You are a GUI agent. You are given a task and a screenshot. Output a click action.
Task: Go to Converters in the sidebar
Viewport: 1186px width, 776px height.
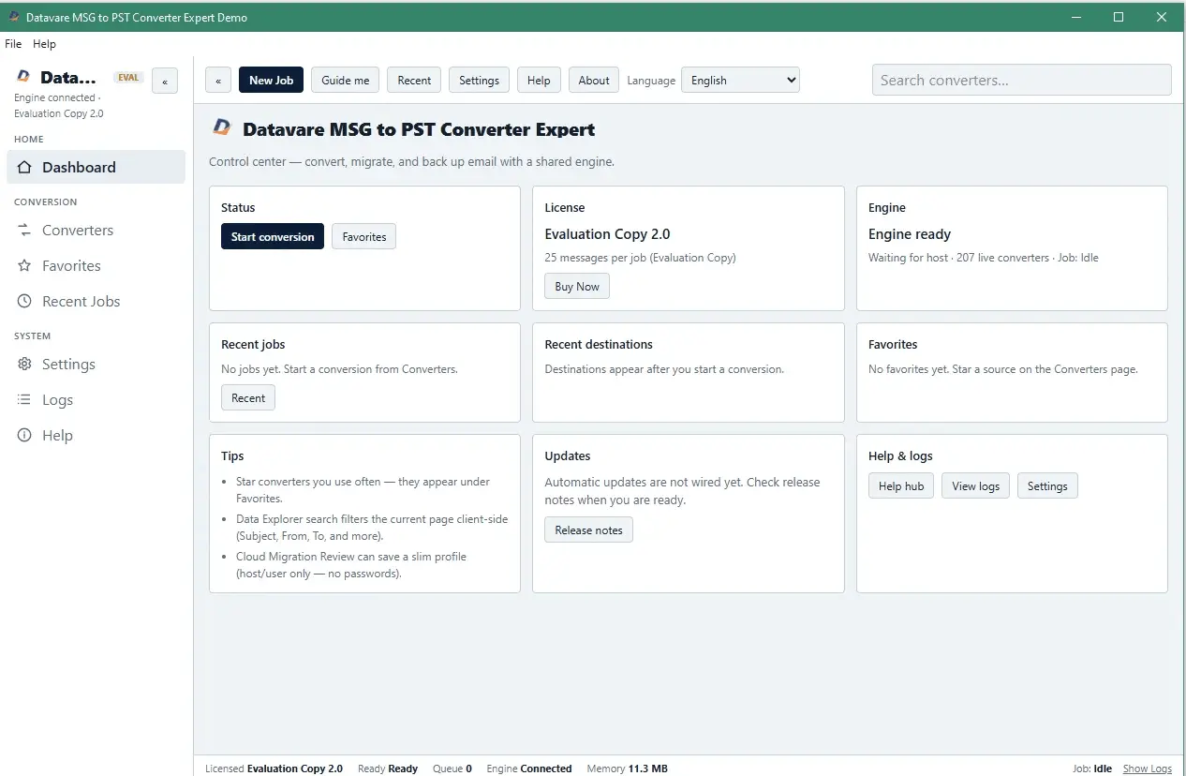(96, 230)
